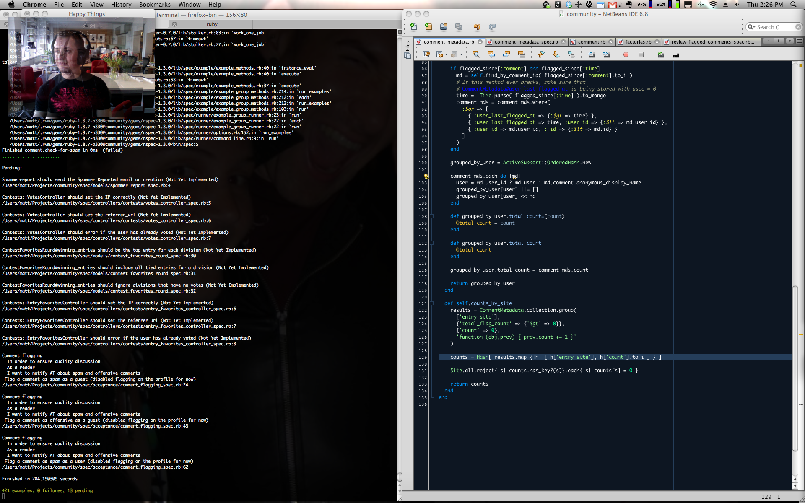Click the Undo arrow icon
The image size is (805, 503).
pyautogui.click(x=477, y=27)
